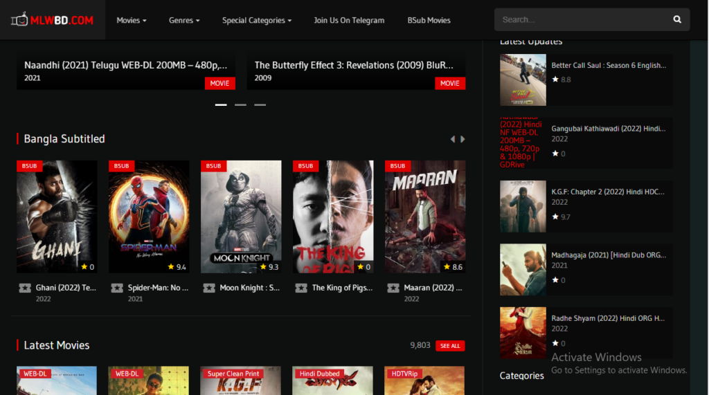Click the film icon beside Moon Knight

(x=209, y=288)
